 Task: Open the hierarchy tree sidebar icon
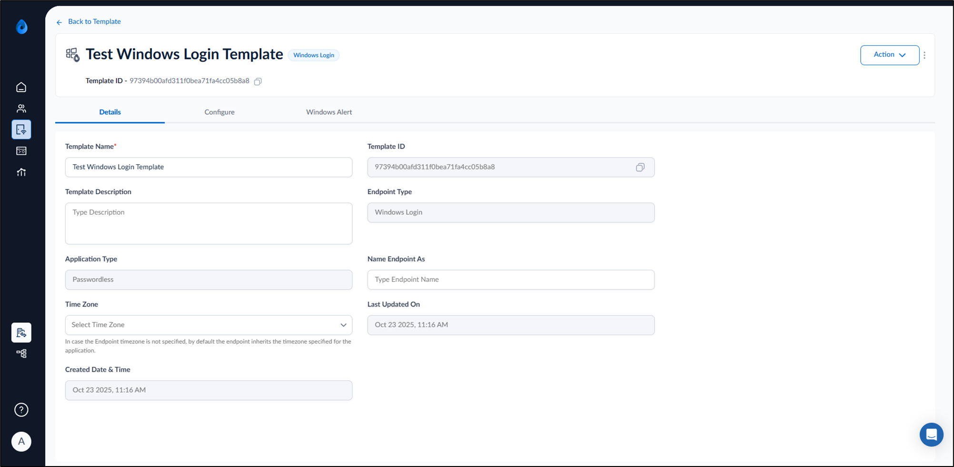point(21,353)
